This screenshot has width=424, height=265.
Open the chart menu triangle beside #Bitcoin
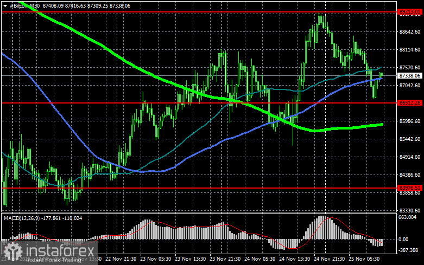pyautogui.click(x=5, y=6)
